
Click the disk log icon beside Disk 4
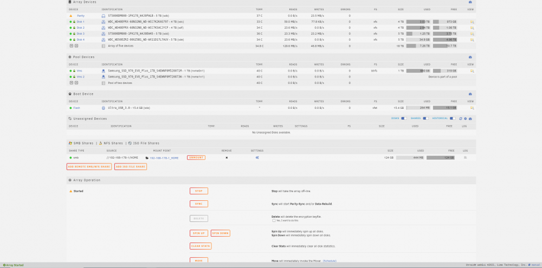(103, 40)
